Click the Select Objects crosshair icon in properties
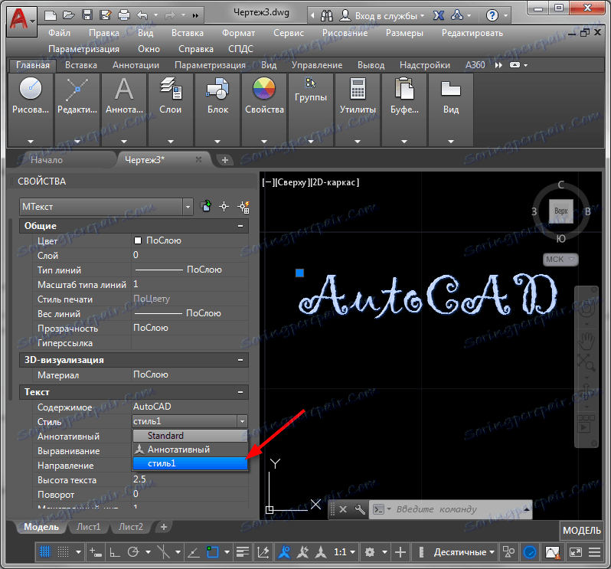611x569 pixels. click(224, 207)
